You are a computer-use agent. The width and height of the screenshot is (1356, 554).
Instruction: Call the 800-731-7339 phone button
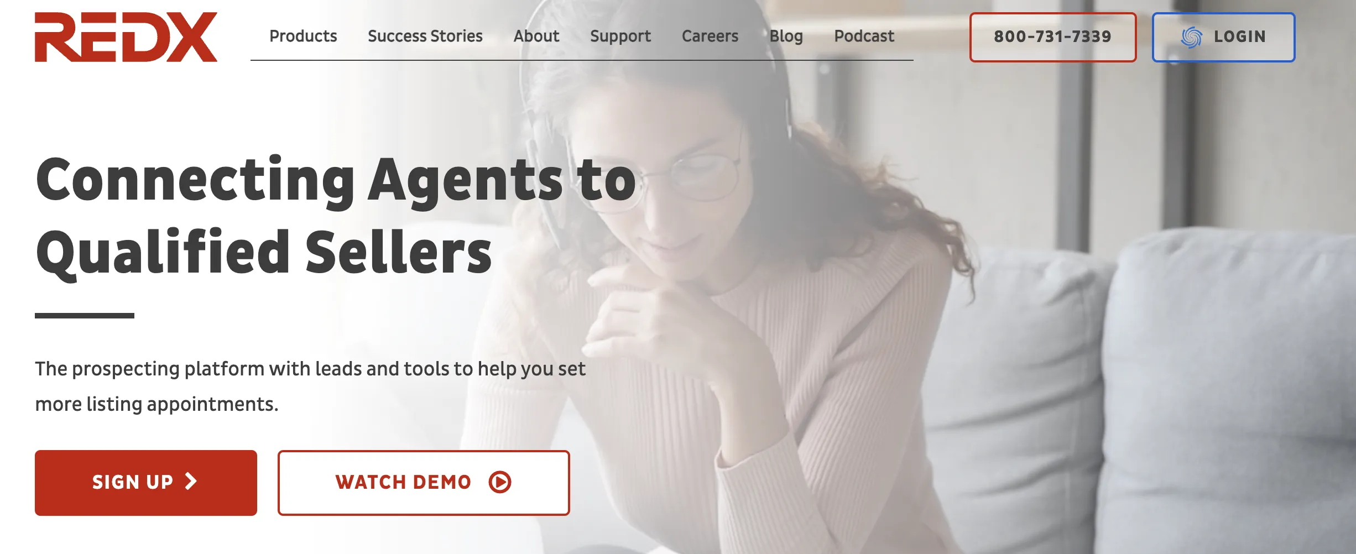(1053, 37)
